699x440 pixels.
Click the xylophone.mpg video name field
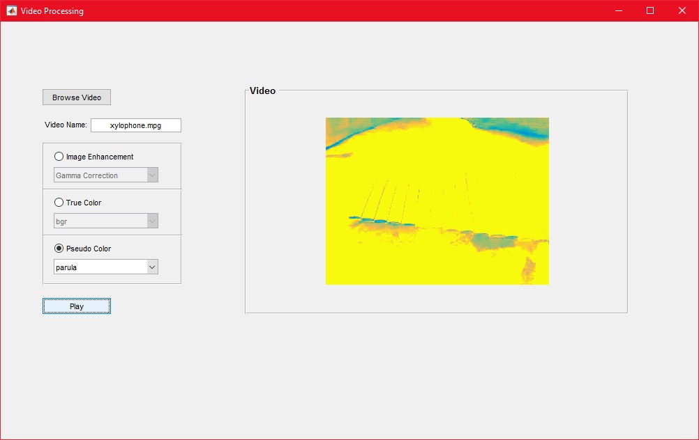point(135,125)
